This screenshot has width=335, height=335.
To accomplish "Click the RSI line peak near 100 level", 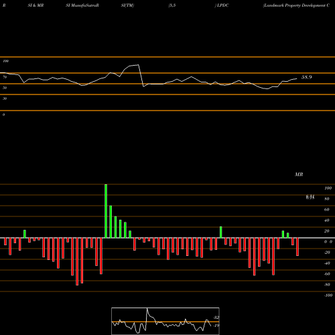I will tap(139, 65).
